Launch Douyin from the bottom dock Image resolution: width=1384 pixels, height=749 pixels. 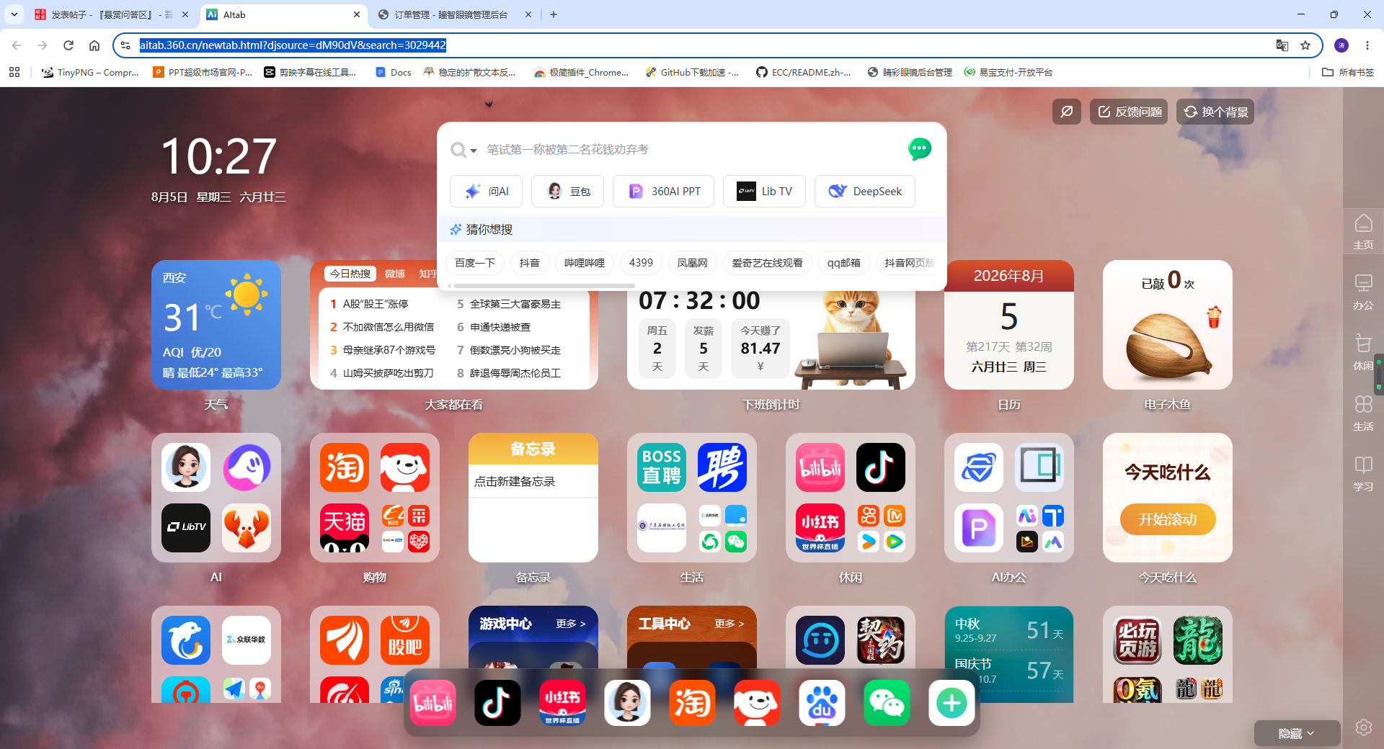(497, 703)
